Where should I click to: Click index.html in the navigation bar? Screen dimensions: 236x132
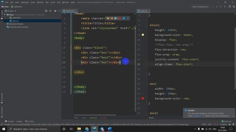[16, 7]
